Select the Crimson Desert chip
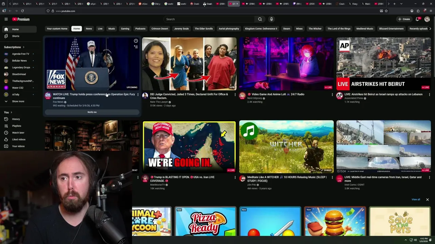 point(160,29)
